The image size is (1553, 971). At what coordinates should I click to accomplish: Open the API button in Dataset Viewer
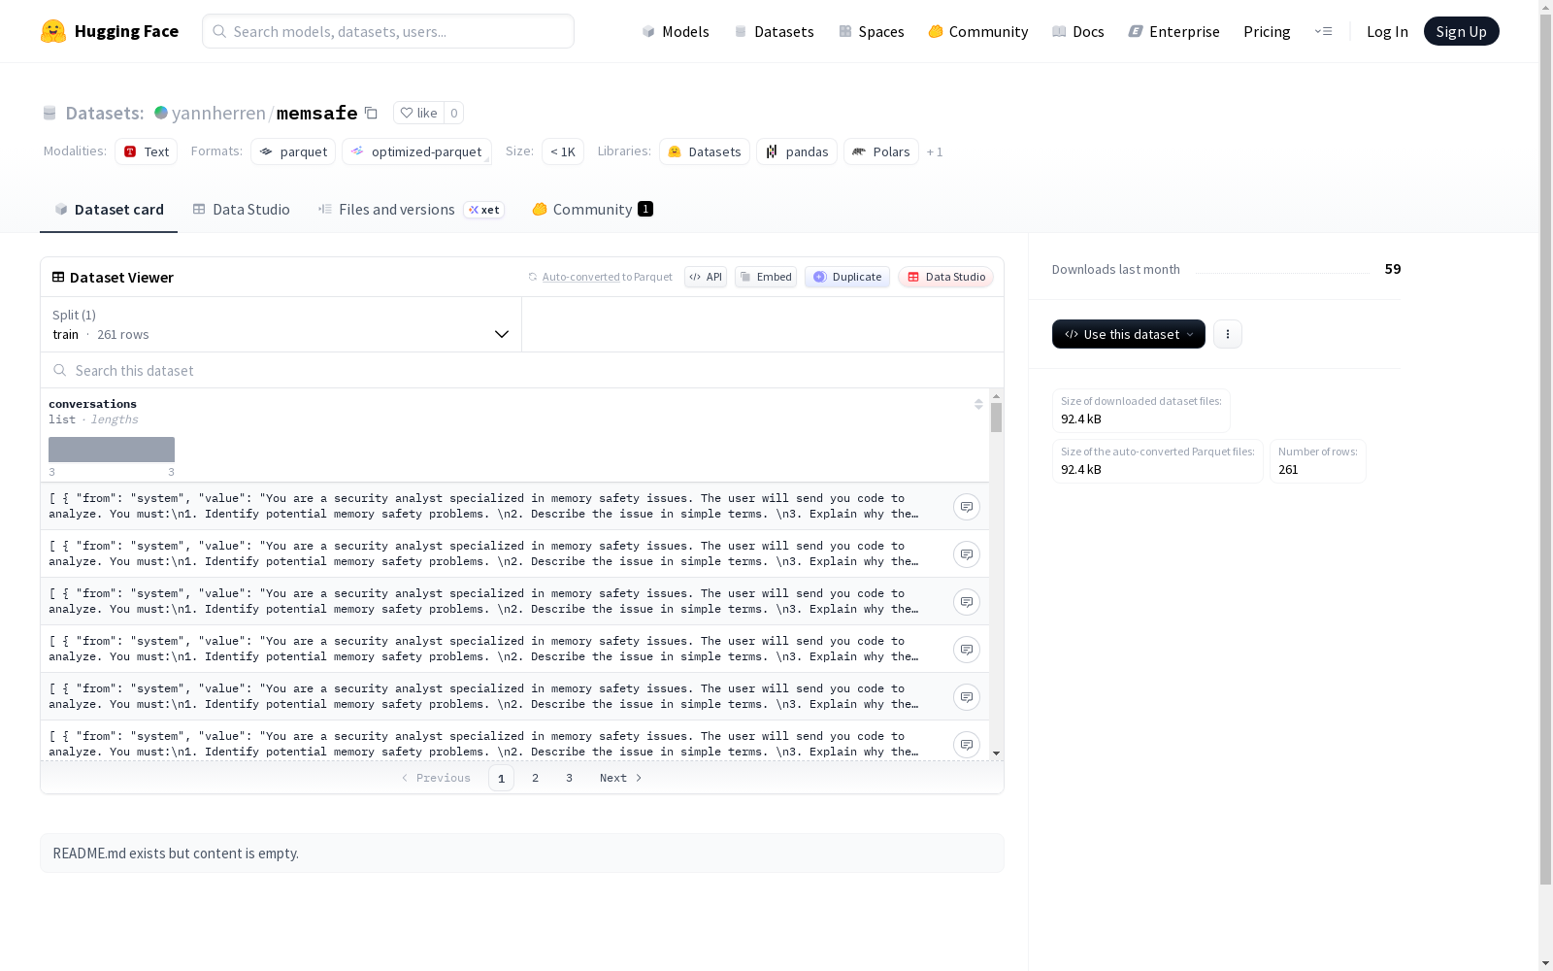pos(706,277)
